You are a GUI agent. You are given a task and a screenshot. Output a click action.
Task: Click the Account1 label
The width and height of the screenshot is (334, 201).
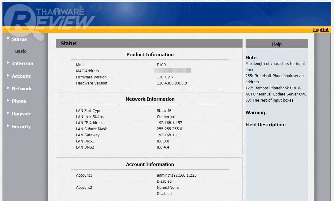point(84,175)
